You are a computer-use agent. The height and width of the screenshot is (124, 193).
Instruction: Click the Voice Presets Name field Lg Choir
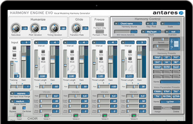coord(170,102)
